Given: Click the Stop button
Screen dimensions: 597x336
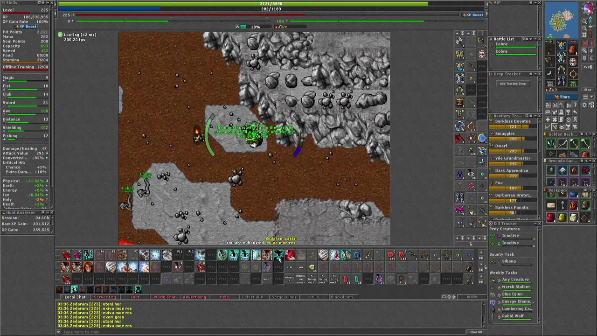Looking at the screenshot, I should tap(588, 90).
